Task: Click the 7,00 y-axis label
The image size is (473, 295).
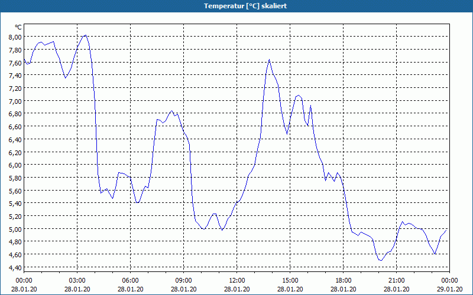Action: coord(15,101)
